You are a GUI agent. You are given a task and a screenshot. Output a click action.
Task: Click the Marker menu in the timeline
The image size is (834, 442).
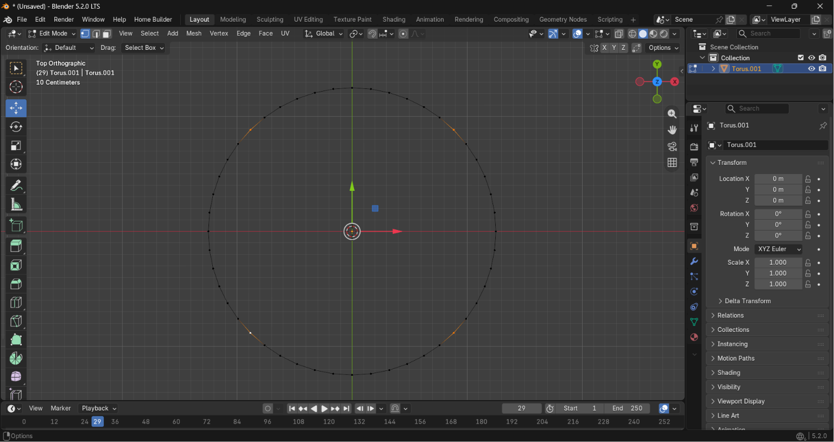[x=61, y=408]
